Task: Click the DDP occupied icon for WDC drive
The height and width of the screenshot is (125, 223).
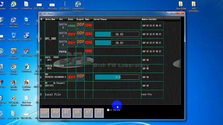Action: [x=80, y=77]
